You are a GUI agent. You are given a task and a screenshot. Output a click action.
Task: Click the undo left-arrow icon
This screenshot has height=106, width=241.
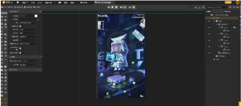pos(188,7)
